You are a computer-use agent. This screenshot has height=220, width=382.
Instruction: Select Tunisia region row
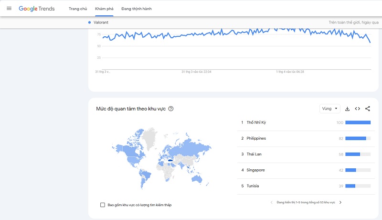[x=306, y=186]
